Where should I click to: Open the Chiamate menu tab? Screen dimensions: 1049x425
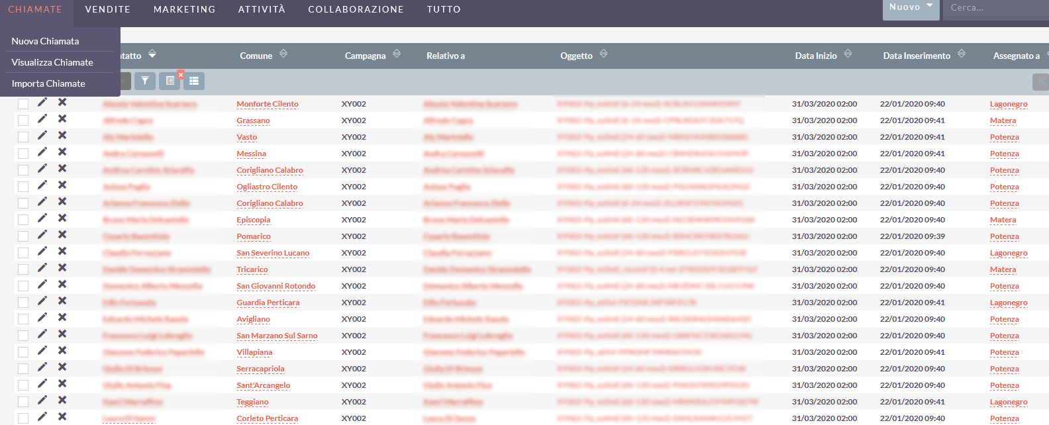tap(35, 9)
